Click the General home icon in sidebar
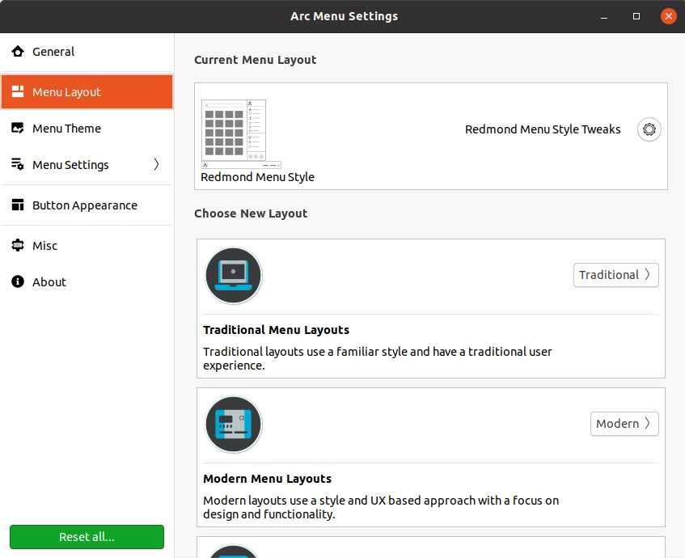 pos(18,52)
